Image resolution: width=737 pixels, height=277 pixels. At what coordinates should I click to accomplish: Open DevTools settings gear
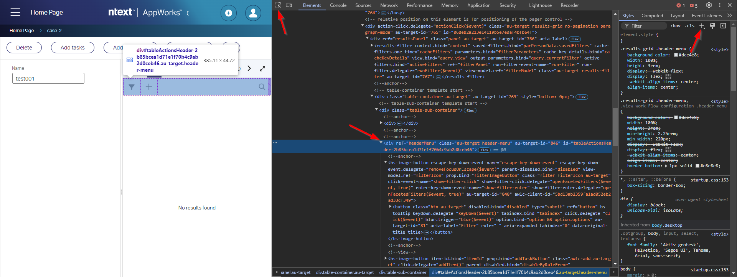pos(709,5)
